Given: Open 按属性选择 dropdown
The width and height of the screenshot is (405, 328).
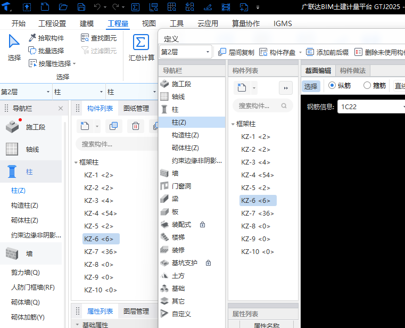Looking at the screenshot, I should 52,63.
